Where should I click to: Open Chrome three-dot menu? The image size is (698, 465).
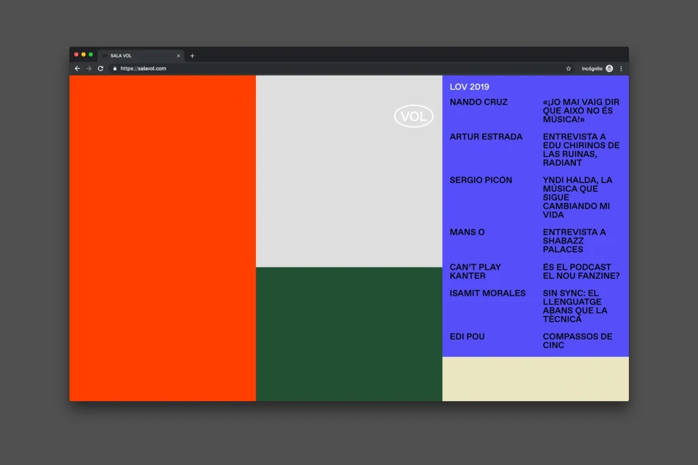click(x=621, y=68)
